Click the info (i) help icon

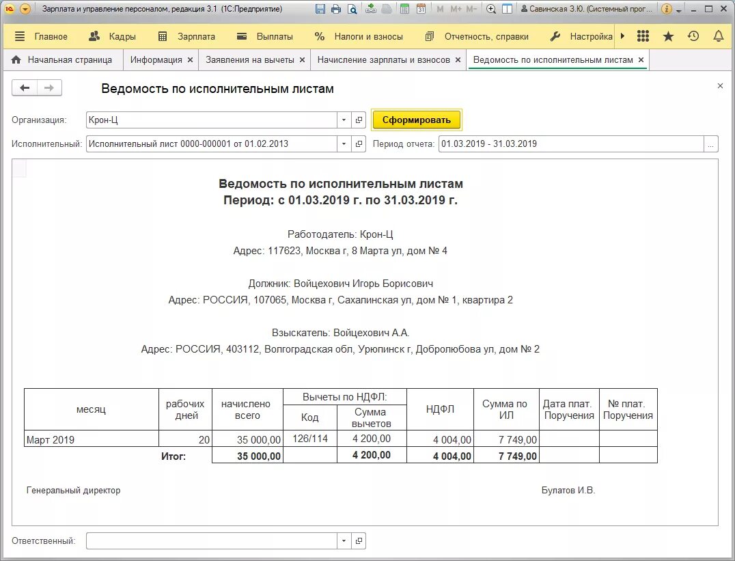pyautogui.click(x=666, y=9)
